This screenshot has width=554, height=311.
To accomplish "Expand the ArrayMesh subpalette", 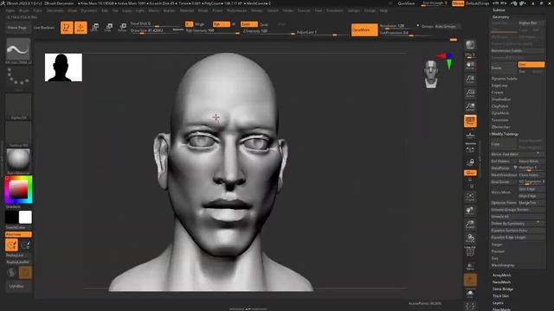I will tap(502, 275).
